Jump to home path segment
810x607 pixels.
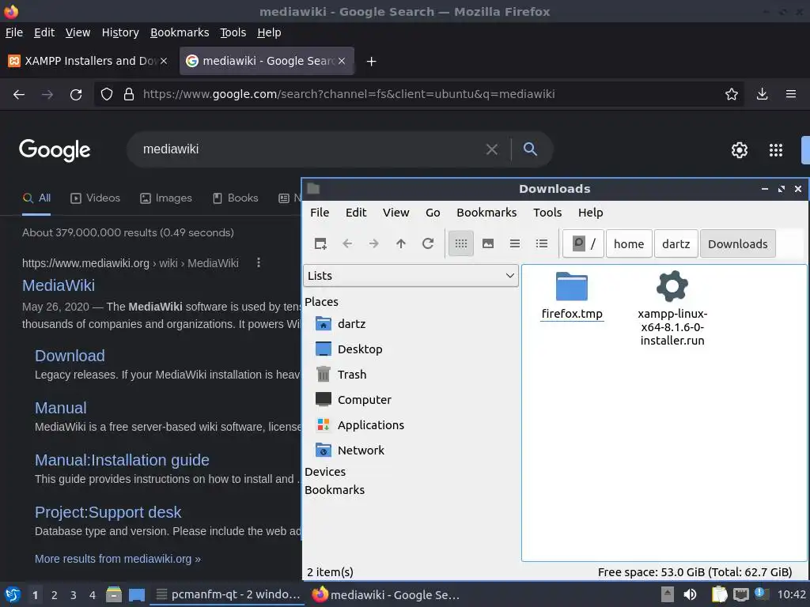click(x=629, y=243)
